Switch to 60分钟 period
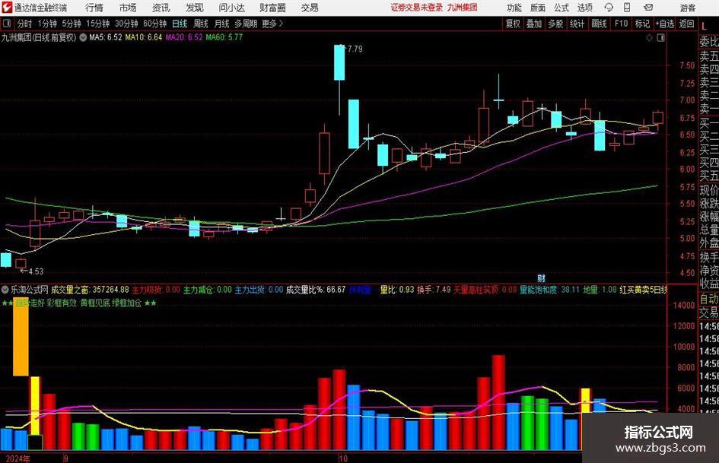Screen dimensions: 719x463 [x=154, y=24]
